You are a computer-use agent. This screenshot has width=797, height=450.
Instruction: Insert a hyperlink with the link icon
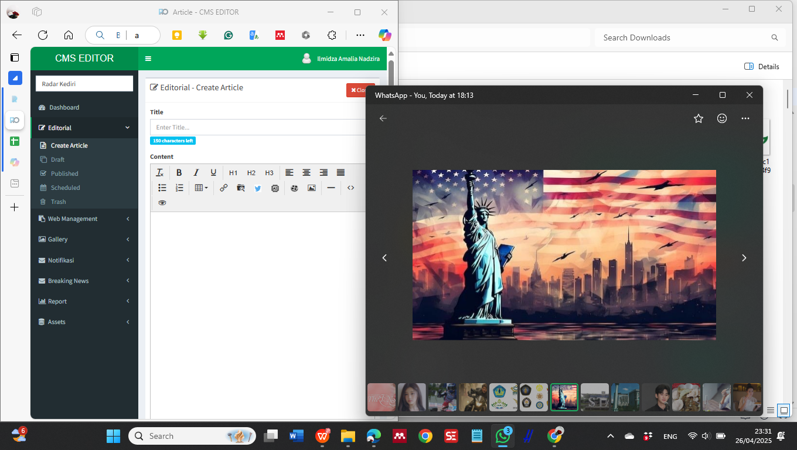point(224,188)
